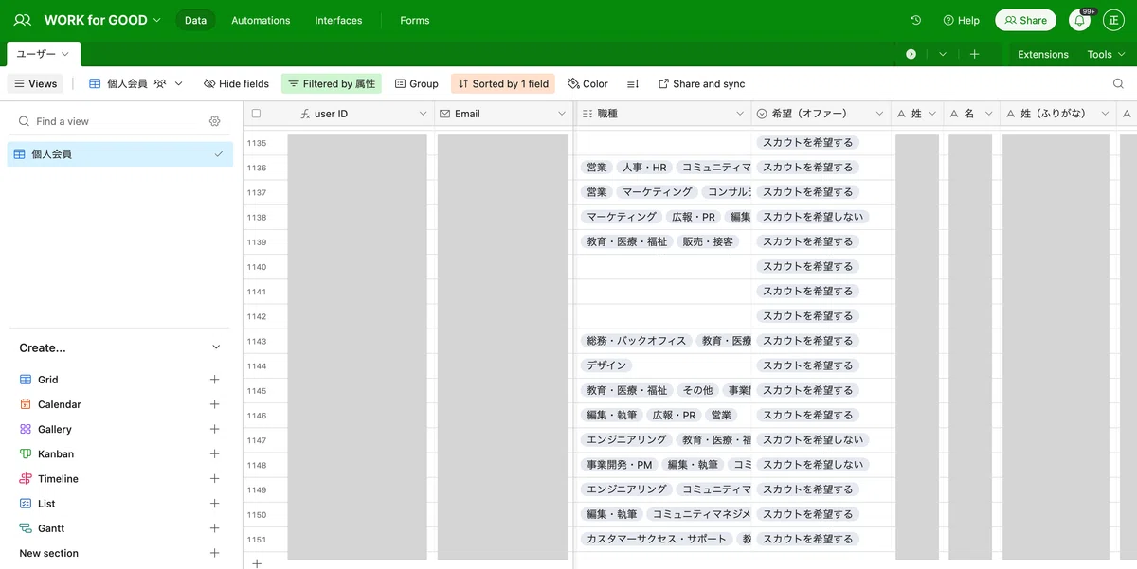Click the view settings gear icon
Screen dimensions: 1137x569
click(x=215, y=121)
